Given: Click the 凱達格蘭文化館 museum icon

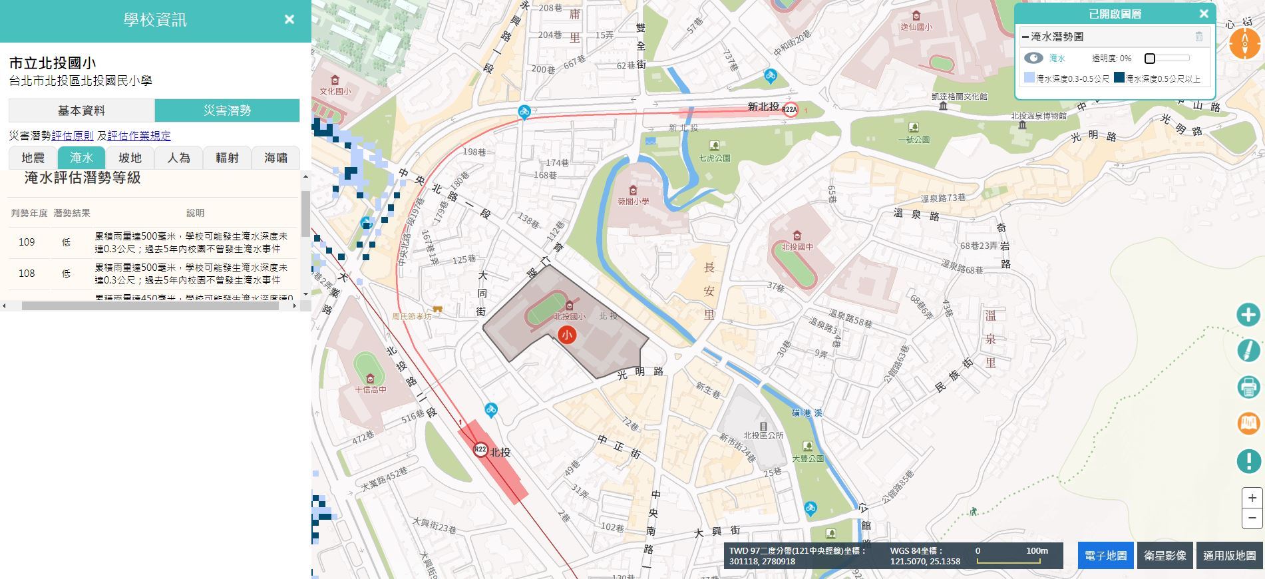Looking at the screenshot, I should pos(943,106).
